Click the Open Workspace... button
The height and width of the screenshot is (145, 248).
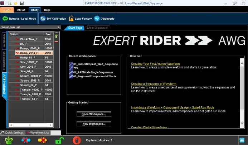pos(94,114)
